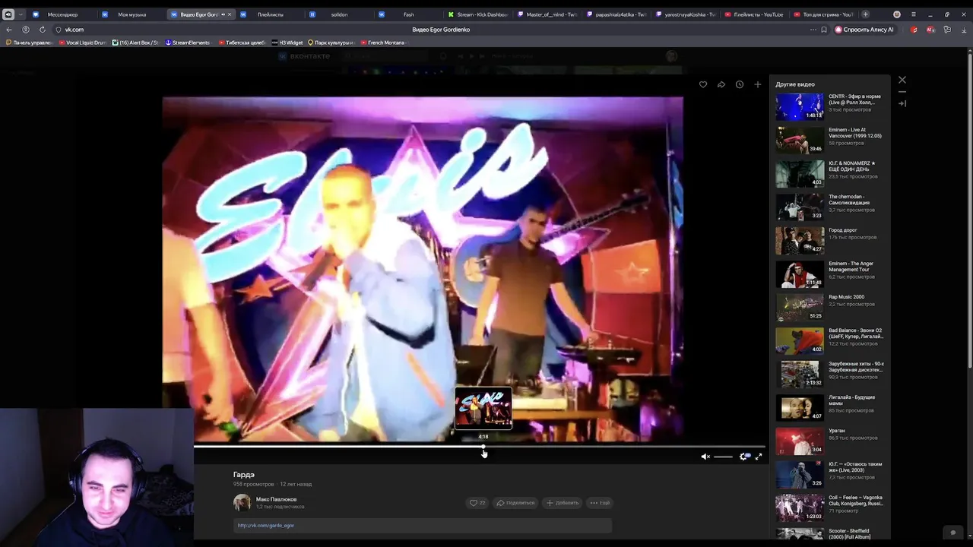Open Vocal Liquid Drum bookmark
The image size is (973, 547).
tap(83, 43)
